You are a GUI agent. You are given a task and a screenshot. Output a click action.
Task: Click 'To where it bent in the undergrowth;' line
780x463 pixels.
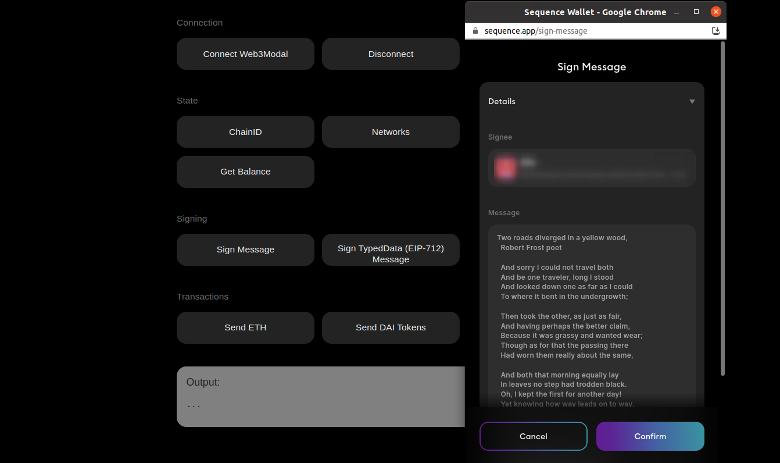coord(564,297)
